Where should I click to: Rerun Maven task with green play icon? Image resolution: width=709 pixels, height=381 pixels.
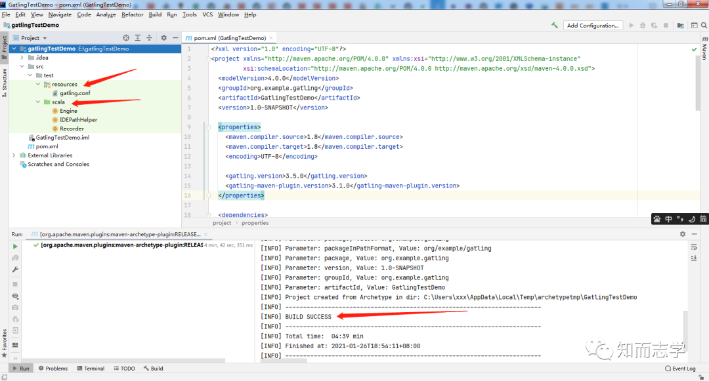(15, 247)
